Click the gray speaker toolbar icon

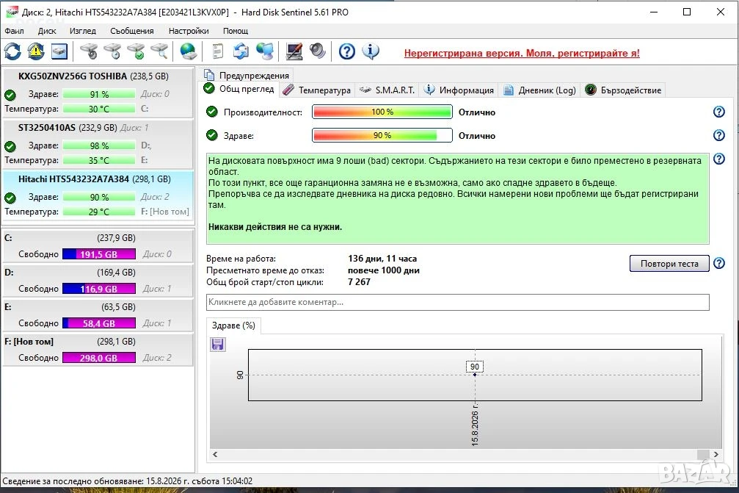(318, 51)
